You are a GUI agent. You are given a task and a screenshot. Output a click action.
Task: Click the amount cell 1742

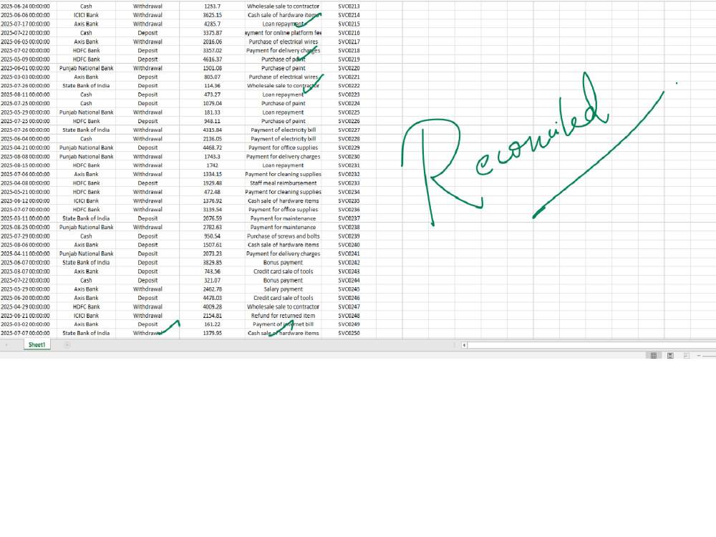[x=213, y=165]
